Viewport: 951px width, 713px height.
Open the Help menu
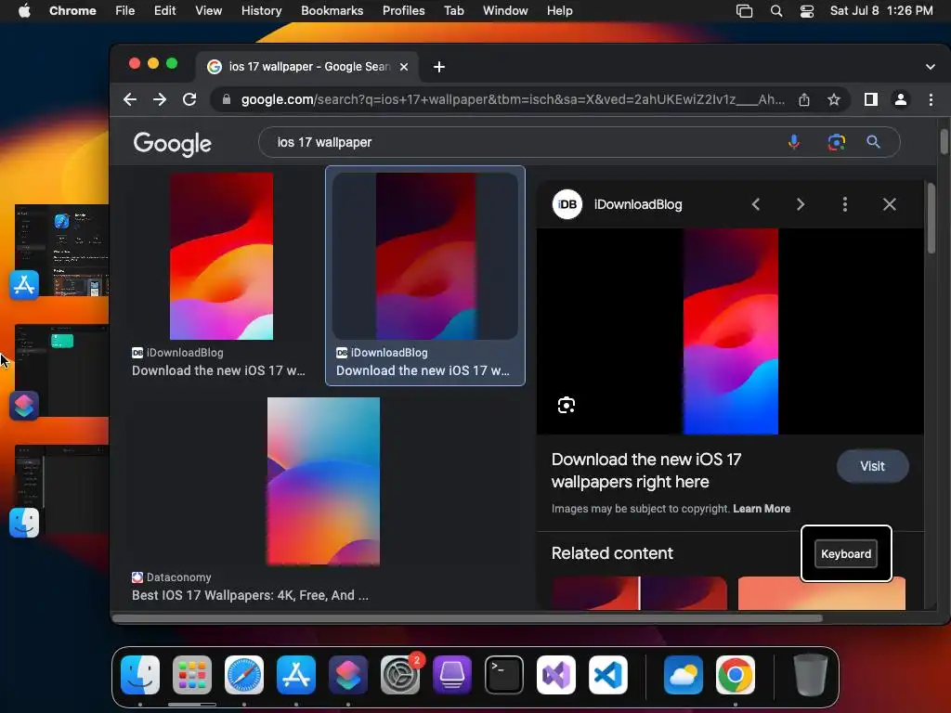coord(559,11)
